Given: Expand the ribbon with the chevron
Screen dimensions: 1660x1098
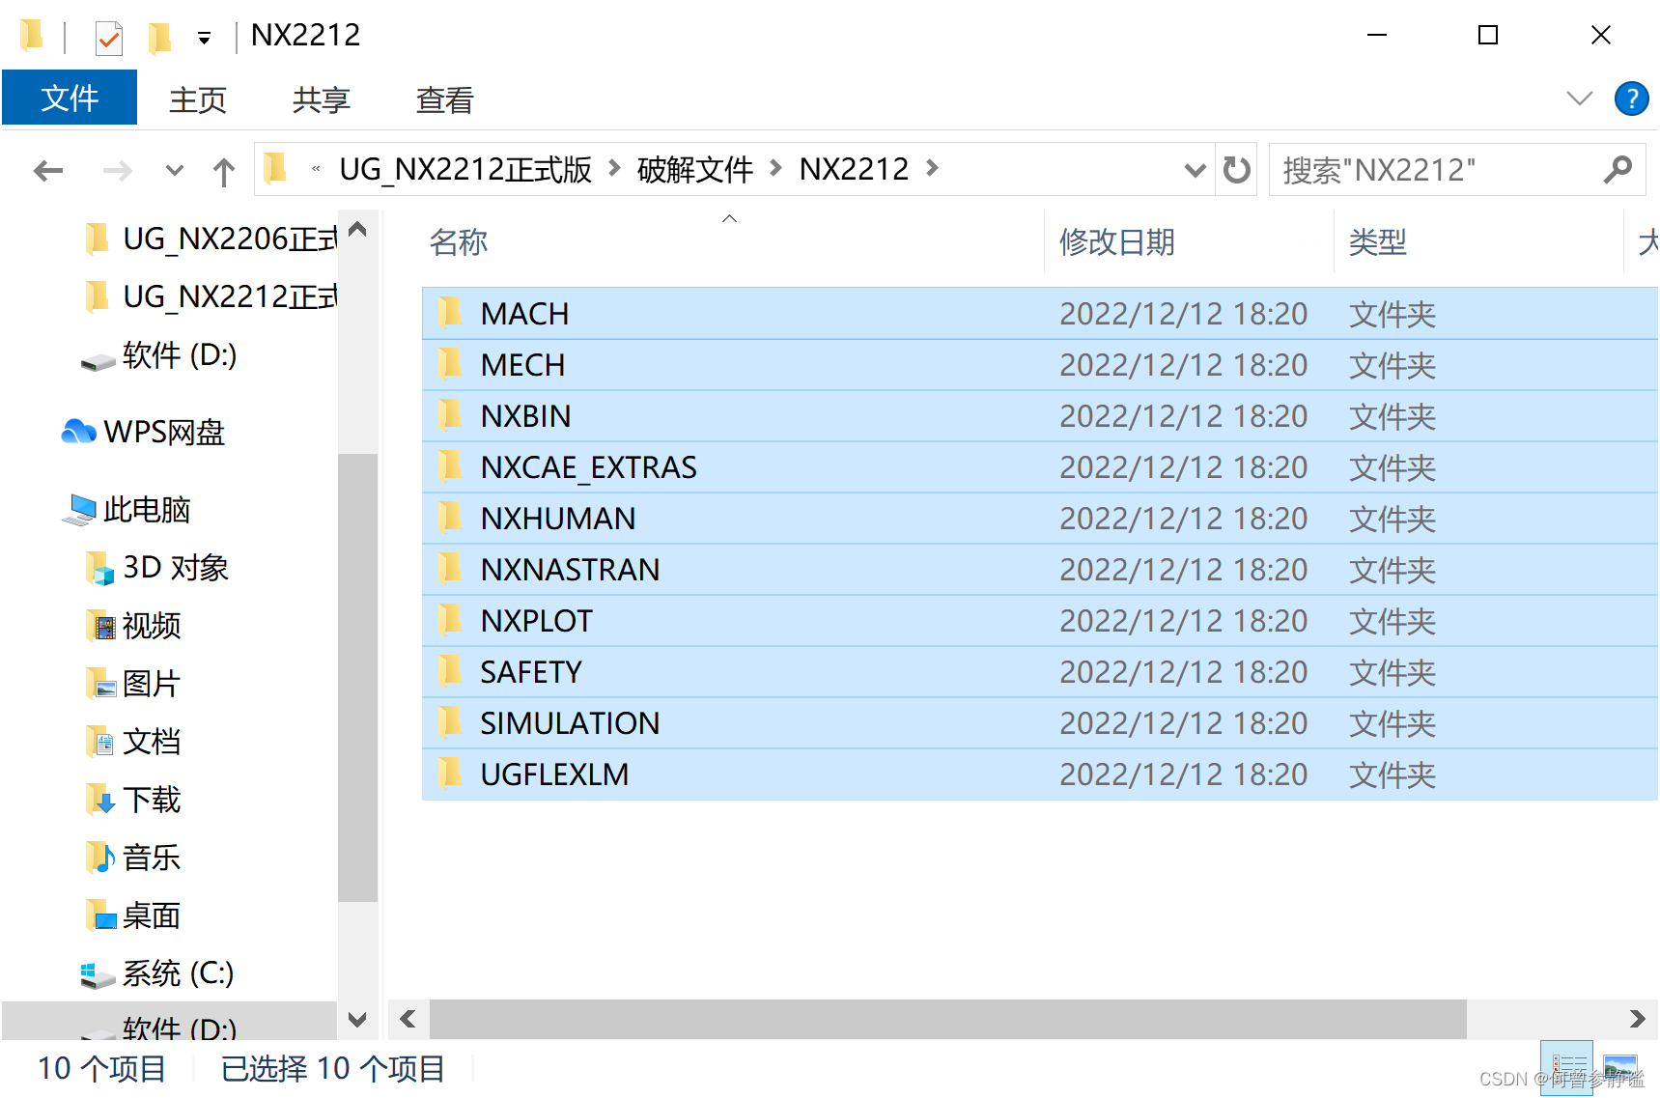Looking at the screenshot, I should point(1579,99).
